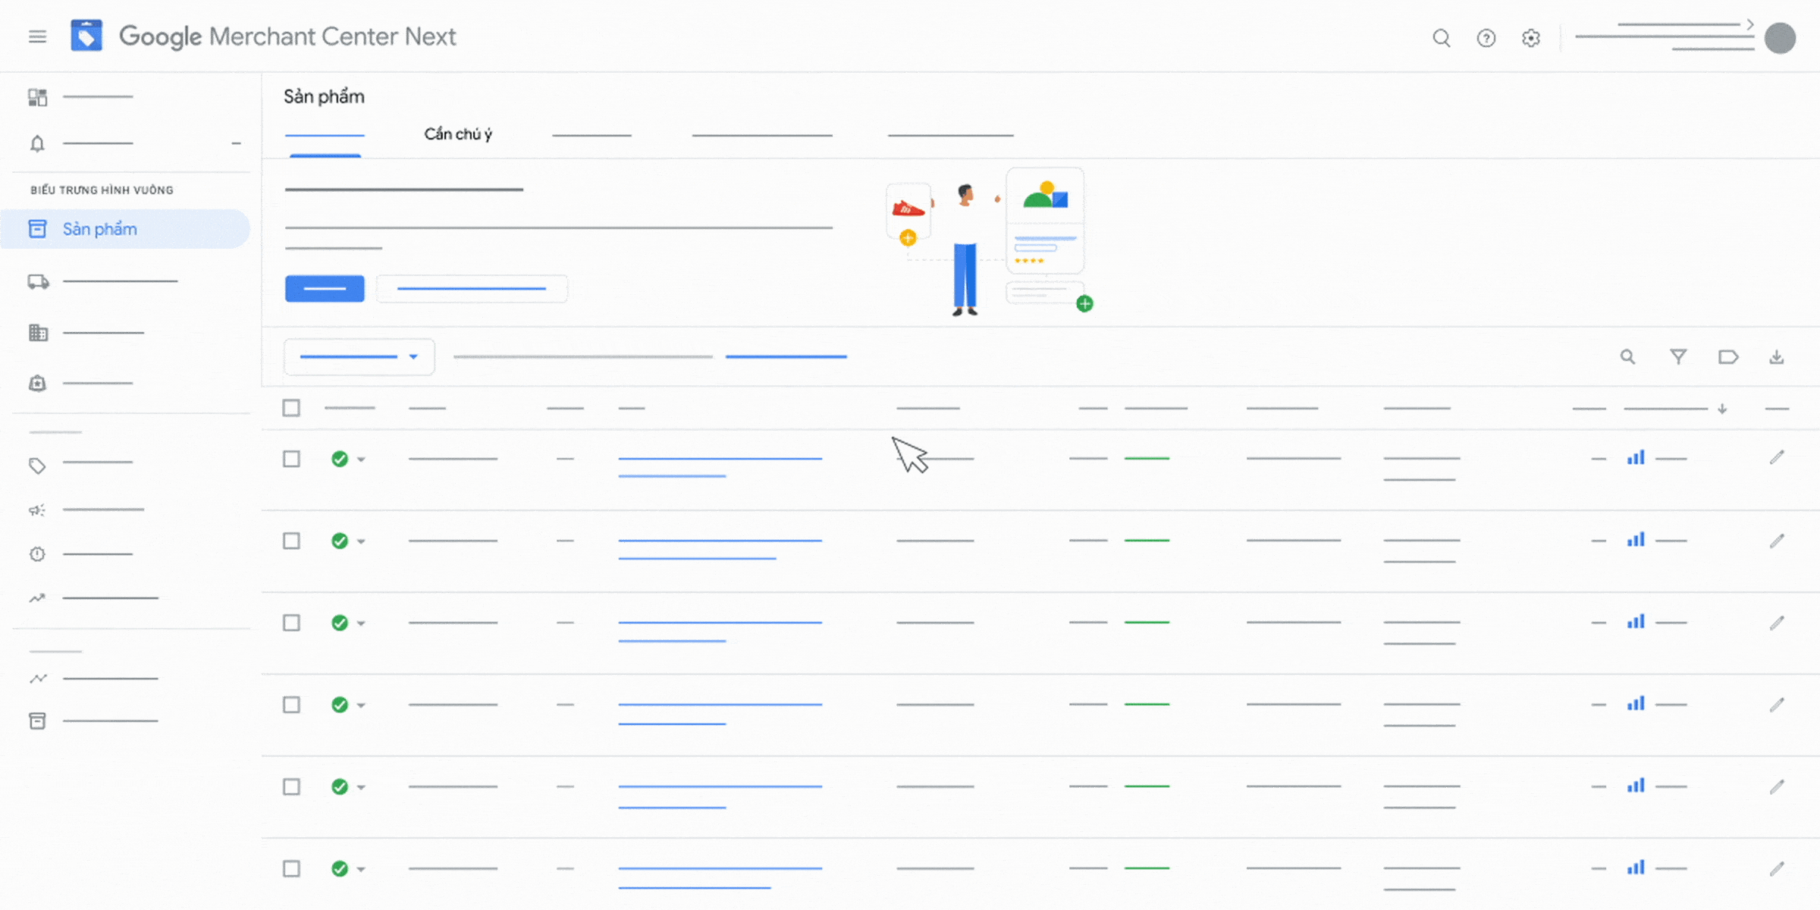
Task: Download the product list
Action: click(x=1776, y=356)
